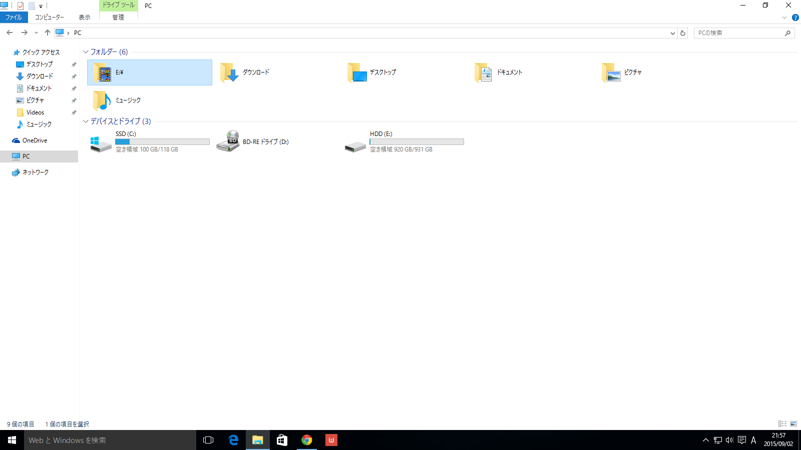Collapse the フォルダー (6) group
The image size is (801, 450).
pyautogui.click(x=86, y=52)
